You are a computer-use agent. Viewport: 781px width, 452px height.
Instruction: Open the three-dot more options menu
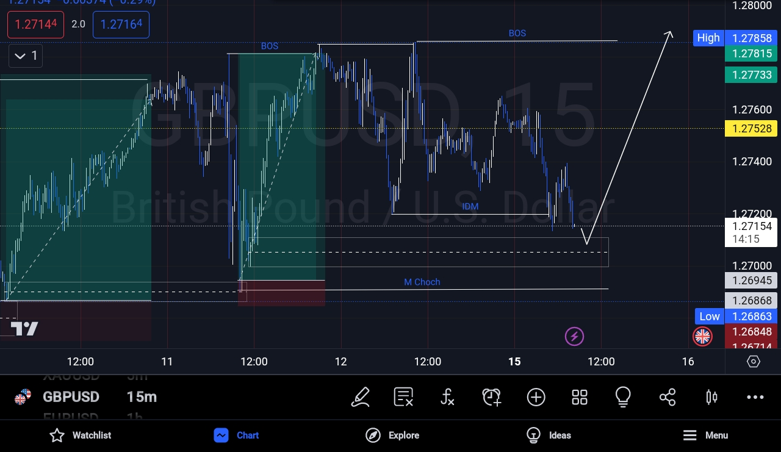click(x=755, y=397)
